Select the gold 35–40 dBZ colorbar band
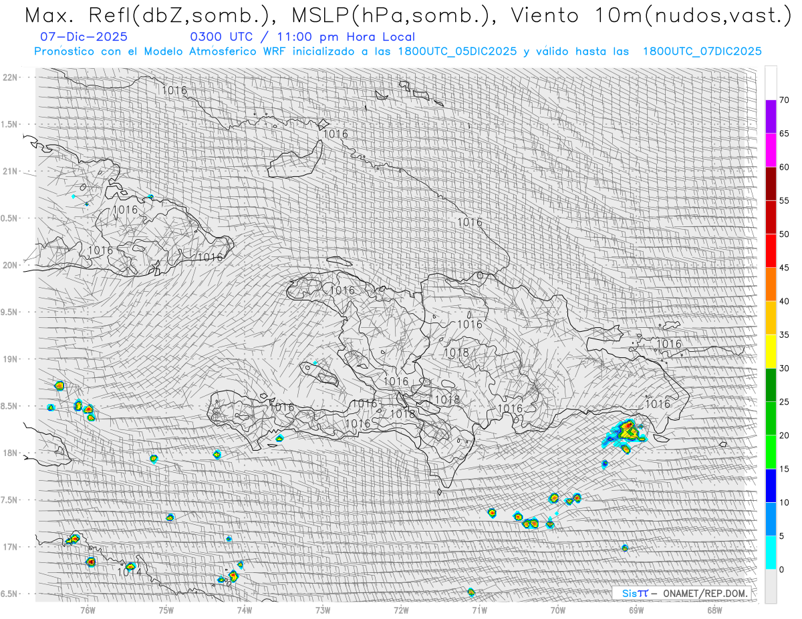 pyautogui.click(x=771, y=318)
